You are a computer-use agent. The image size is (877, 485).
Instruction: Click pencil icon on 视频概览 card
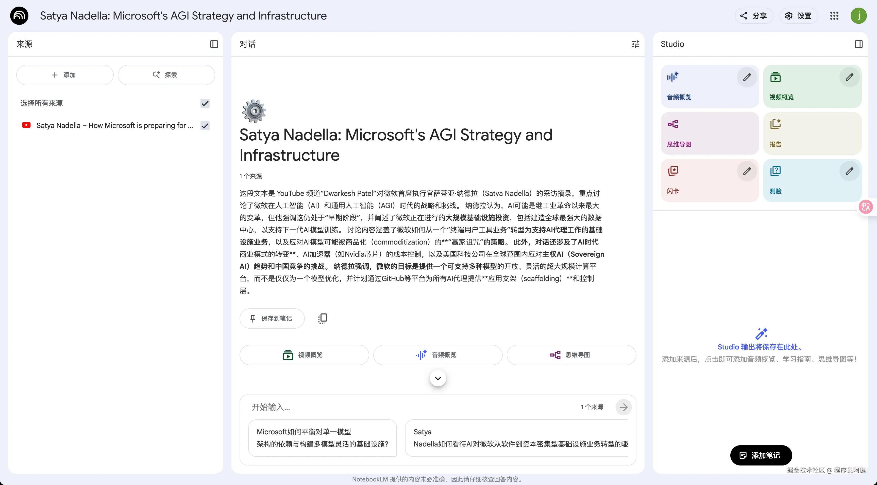tap(849, 77)
